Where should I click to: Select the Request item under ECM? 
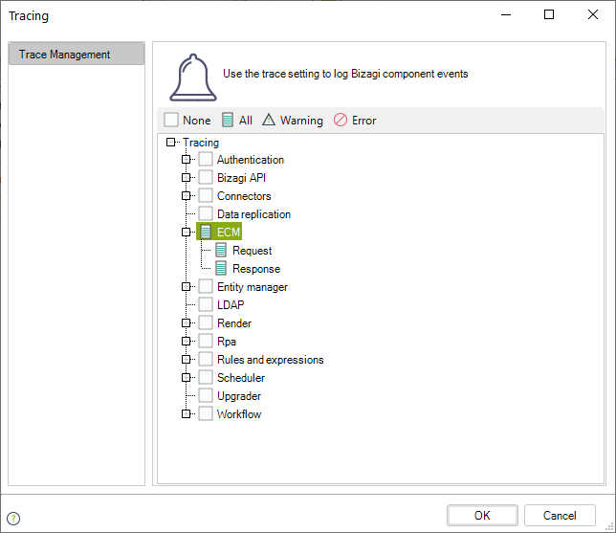pyautogui.click(x=252, y=251)
